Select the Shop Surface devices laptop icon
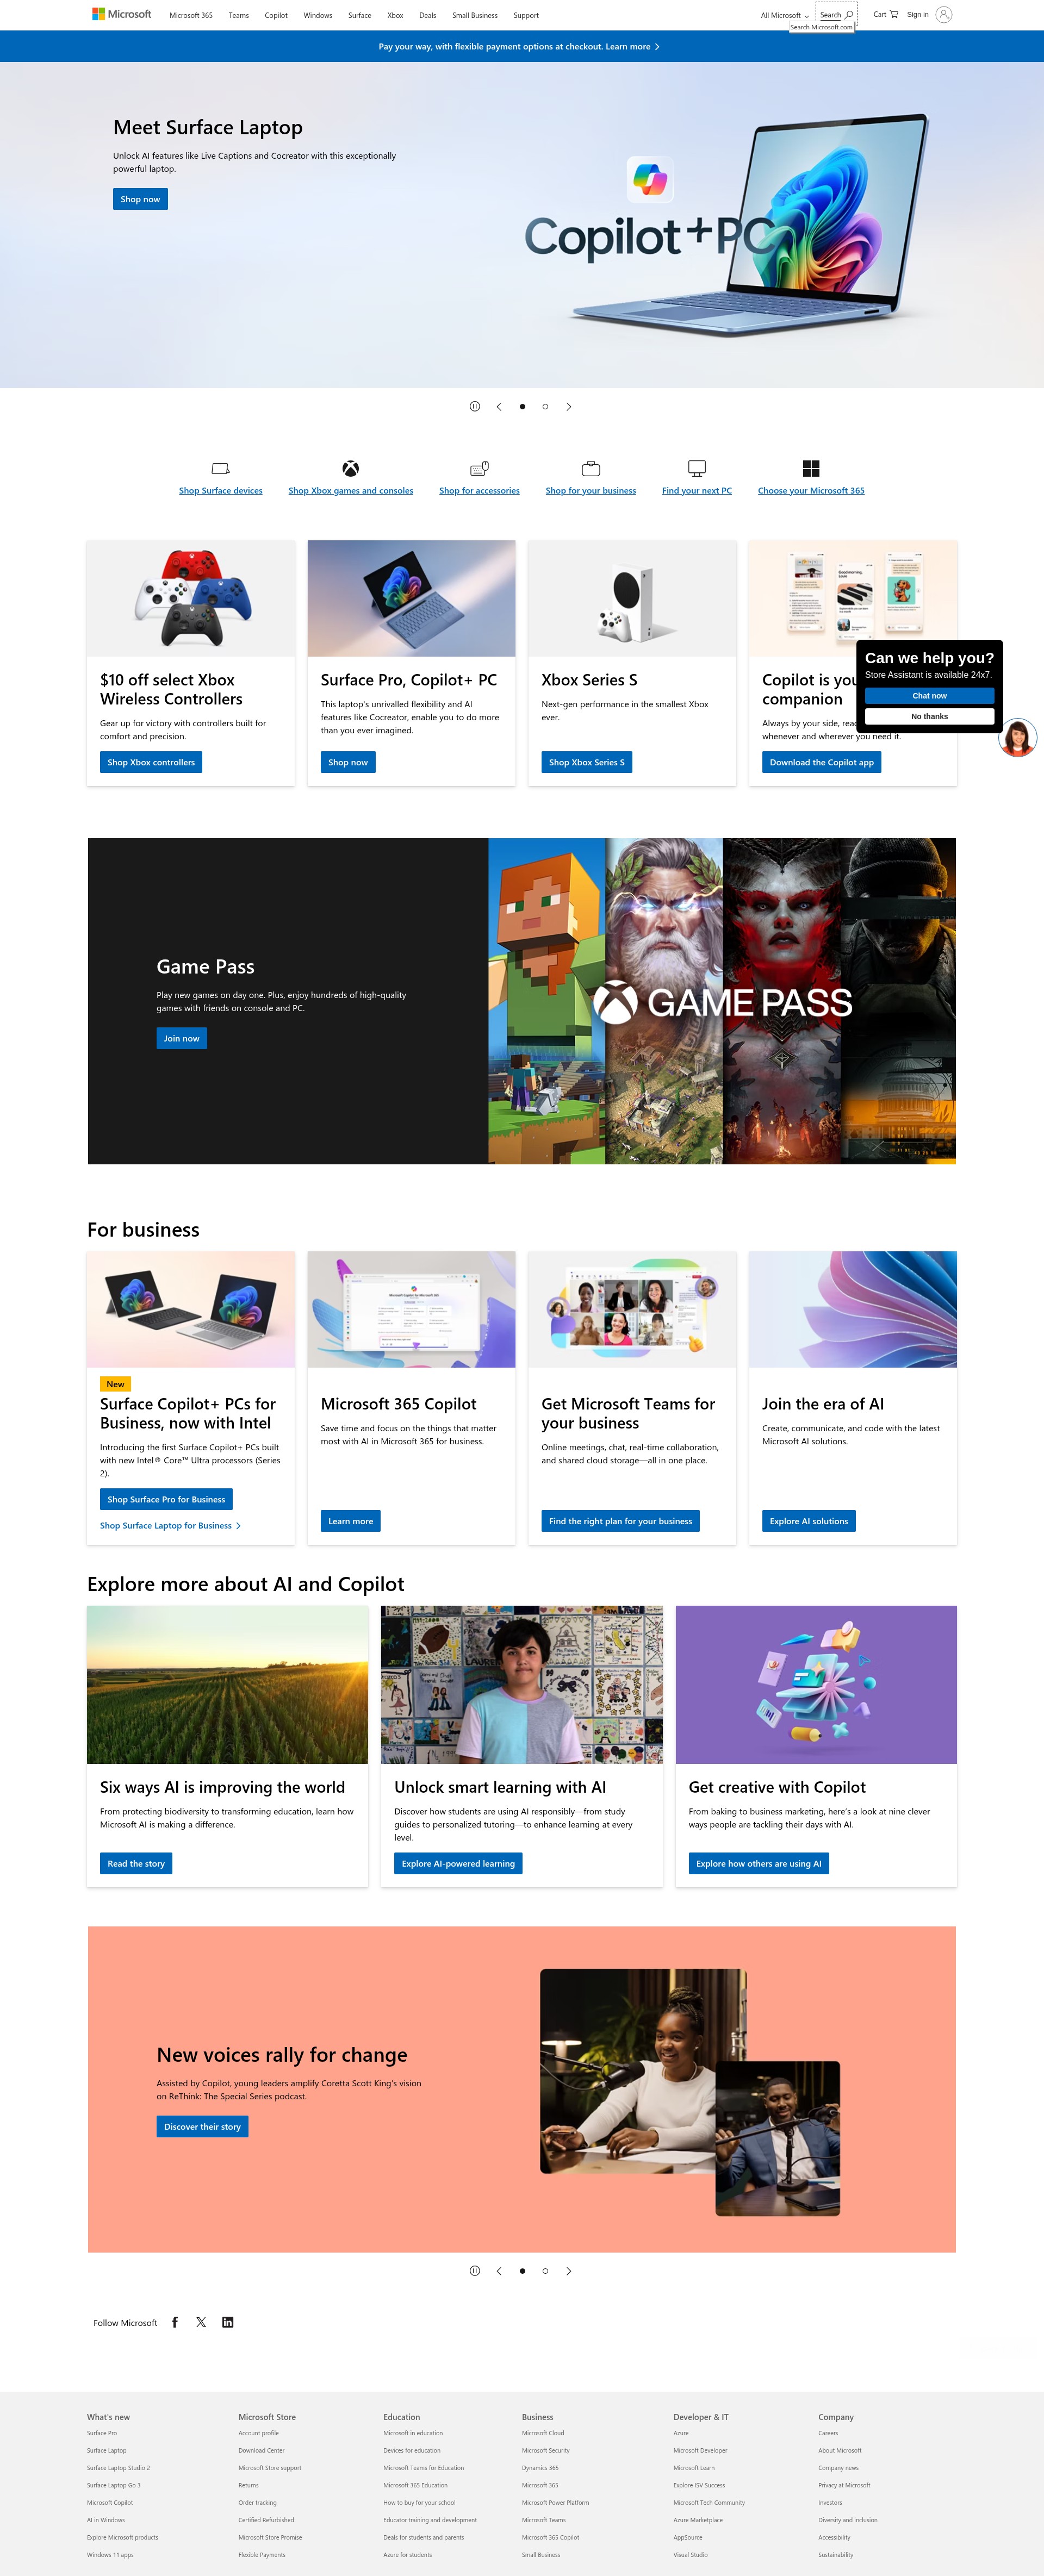The image size is (1044, 2576). click(220, 468)
